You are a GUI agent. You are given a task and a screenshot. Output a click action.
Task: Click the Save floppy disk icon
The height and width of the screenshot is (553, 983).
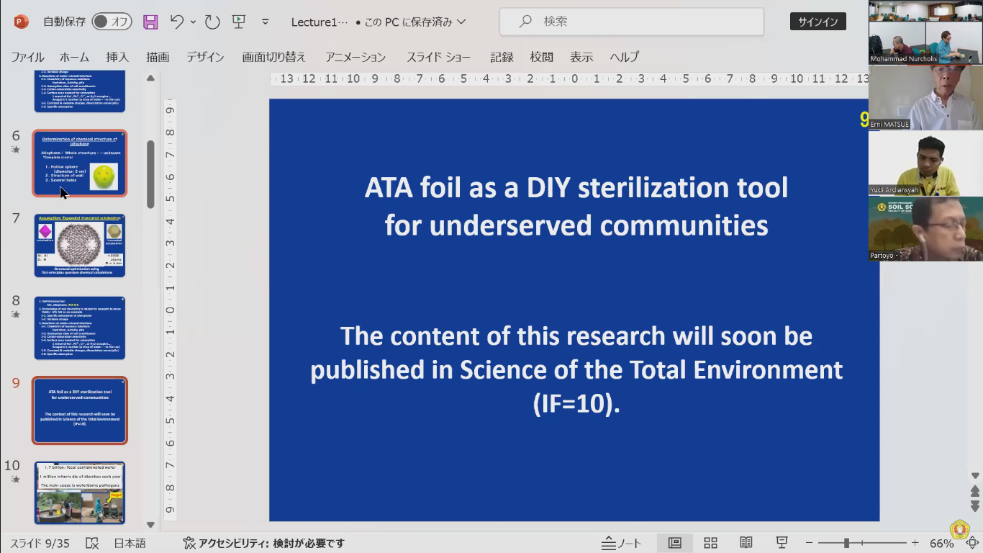click(150, 22)
